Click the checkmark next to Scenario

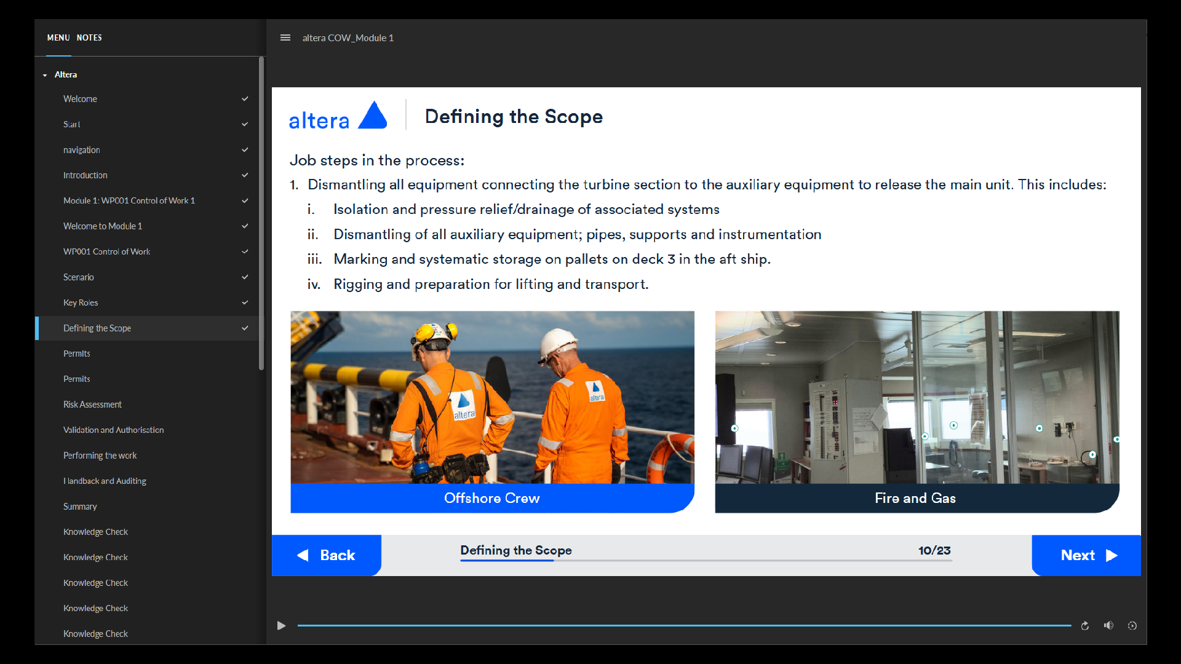pyautogui.click(x=245, y=277)
